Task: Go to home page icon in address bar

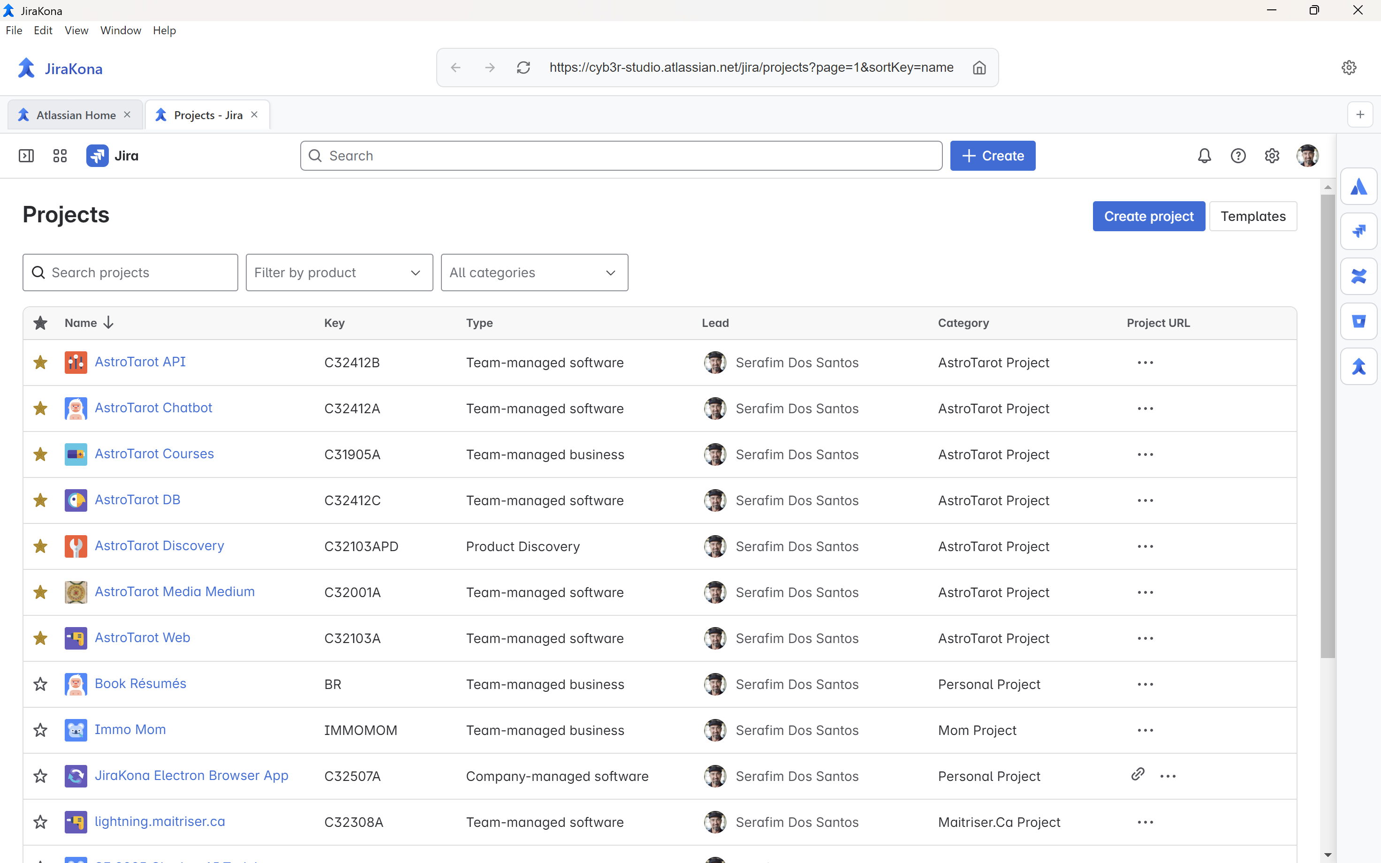Action: coord(979,68)
